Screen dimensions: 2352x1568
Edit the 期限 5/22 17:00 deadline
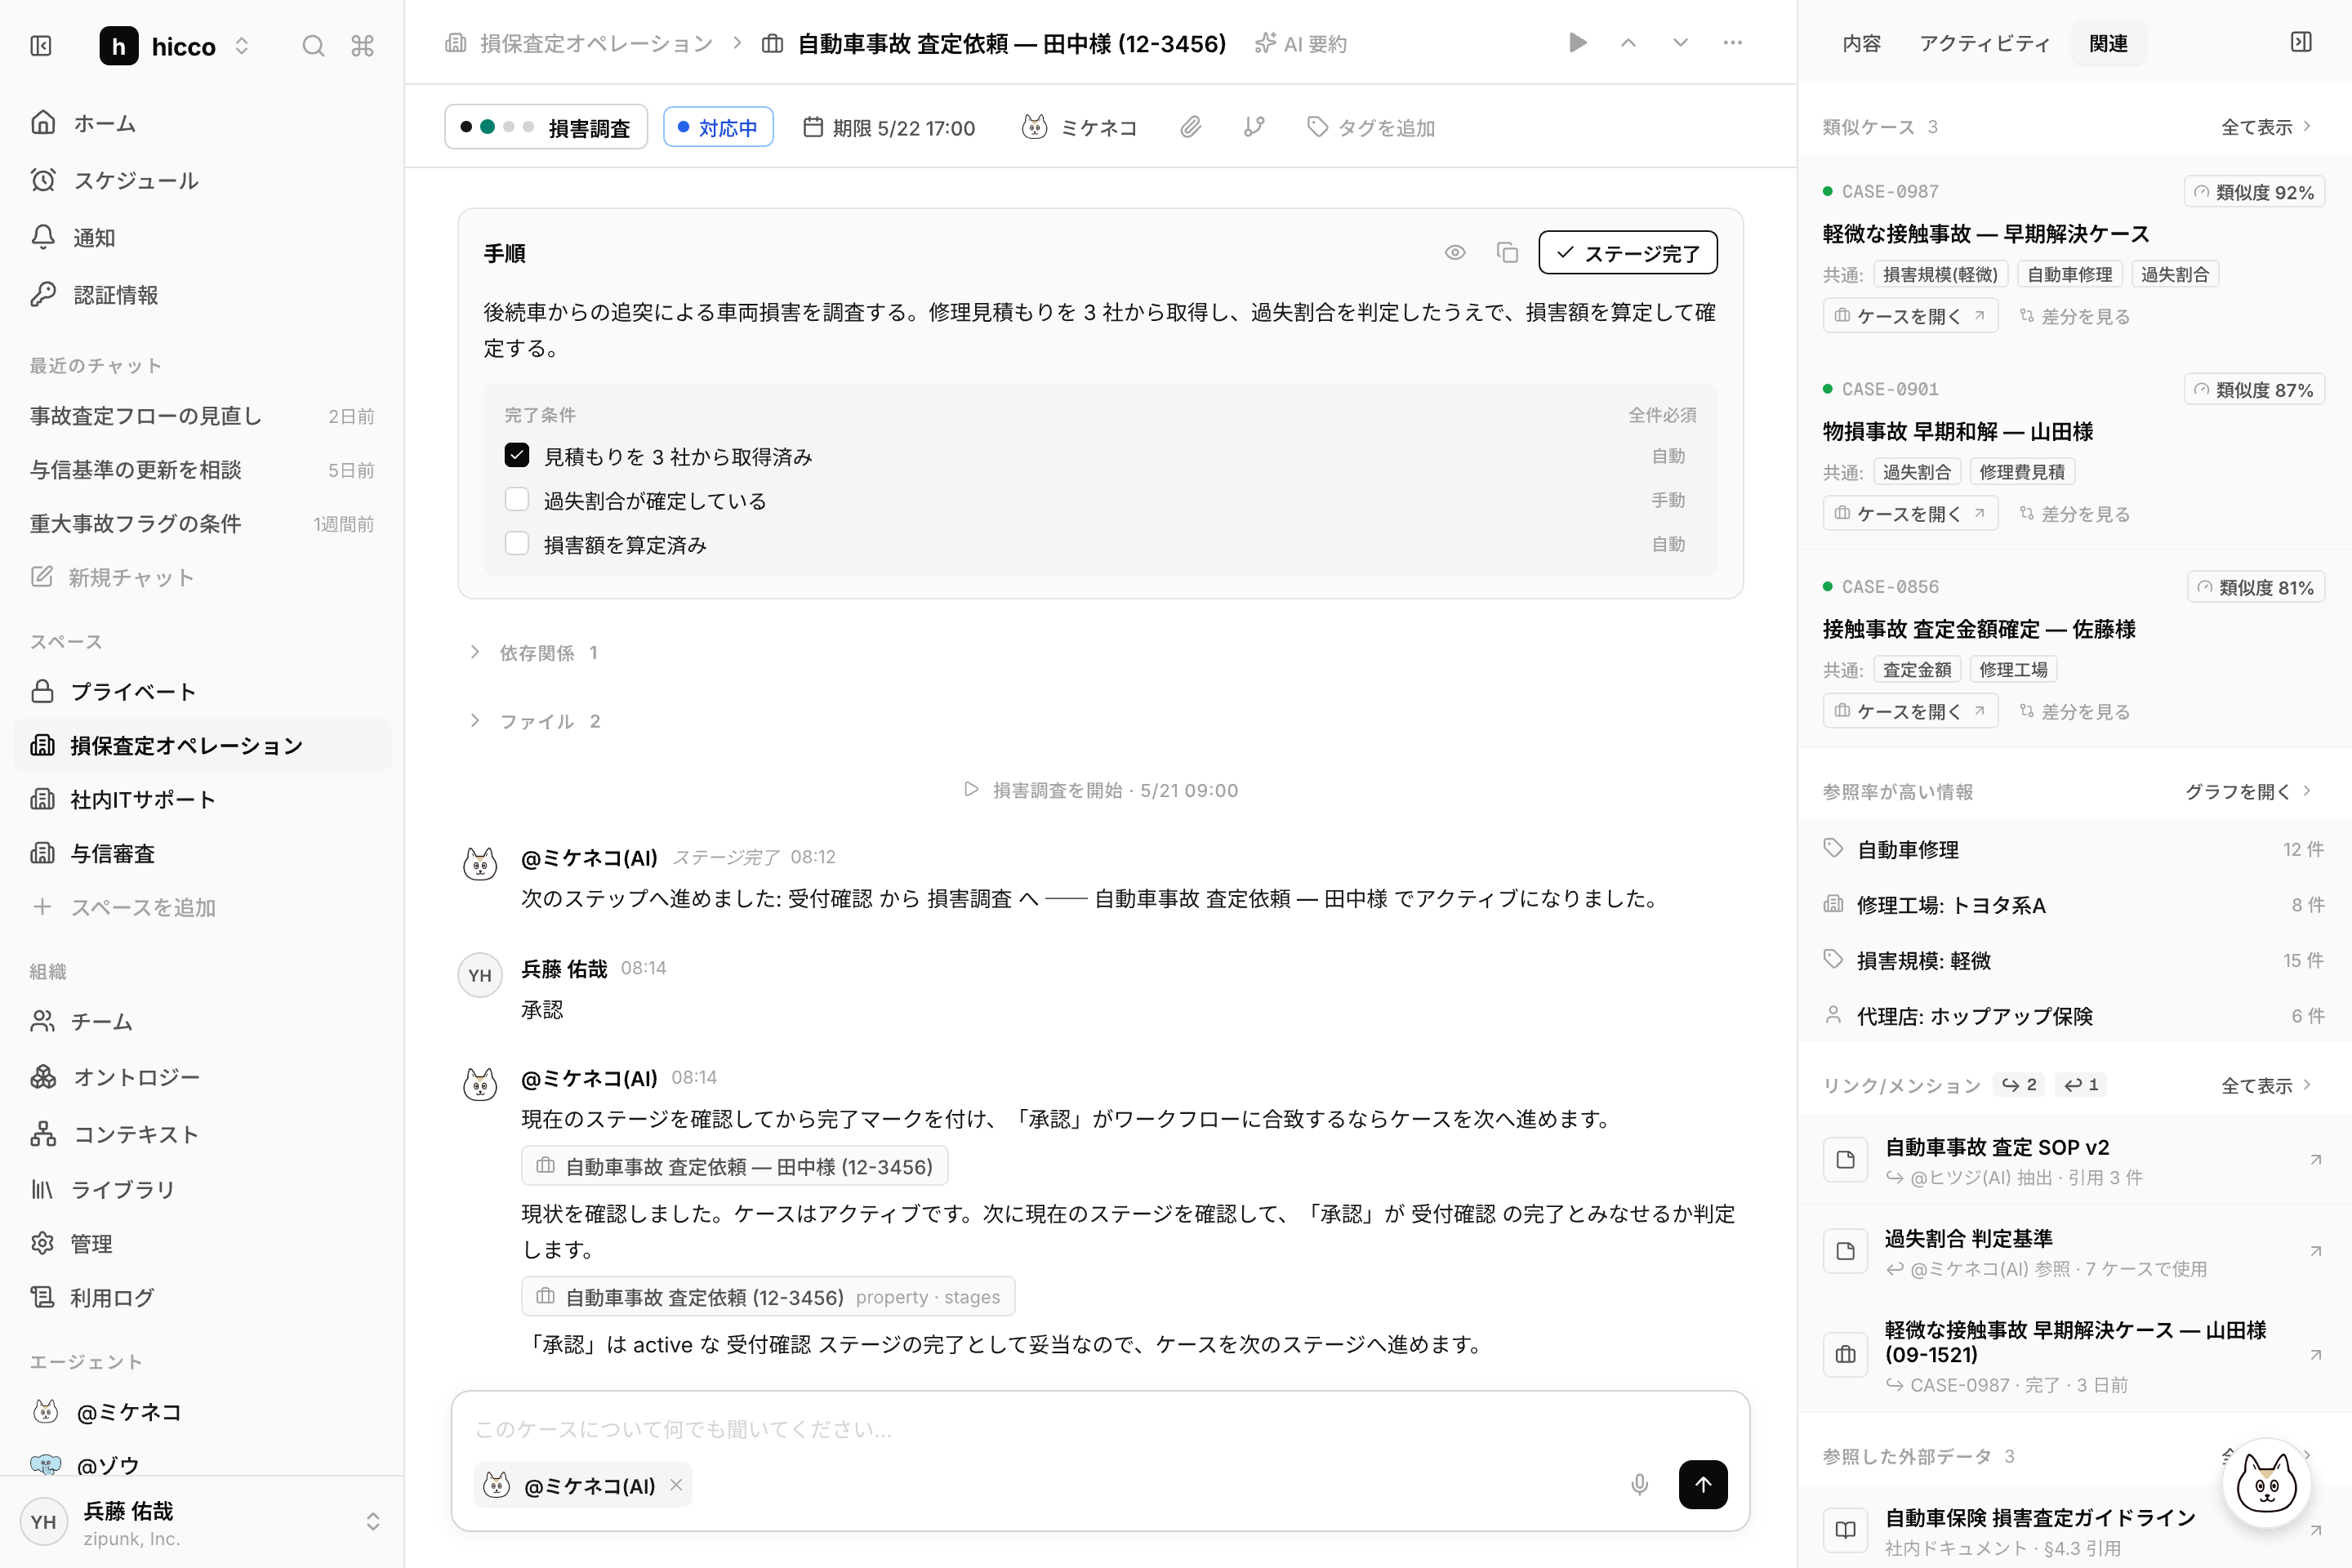click(890, 127)
